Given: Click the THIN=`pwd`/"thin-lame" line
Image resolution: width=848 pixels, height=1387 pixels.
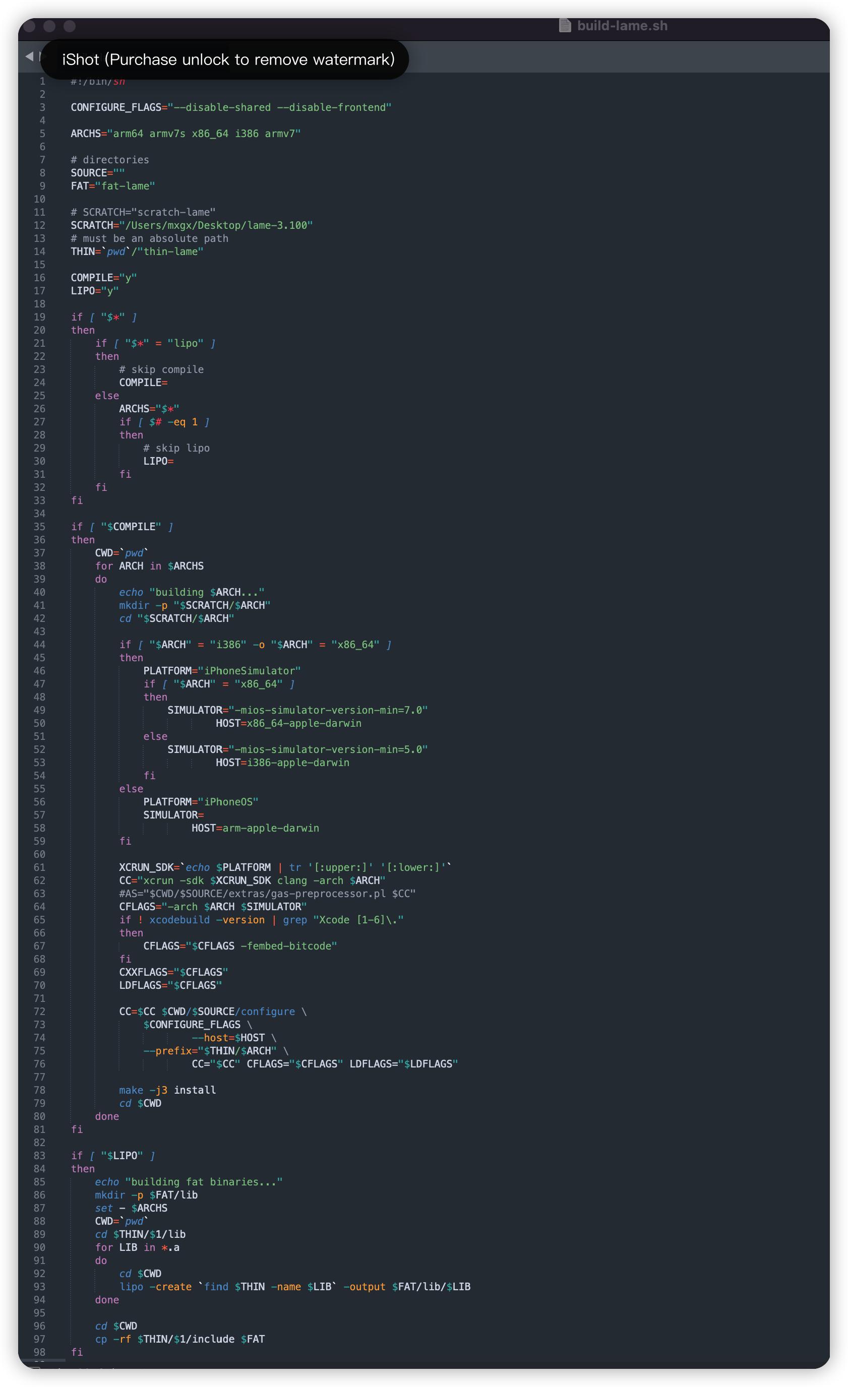Looking at the screenshot, I should (x=137, y=251).
